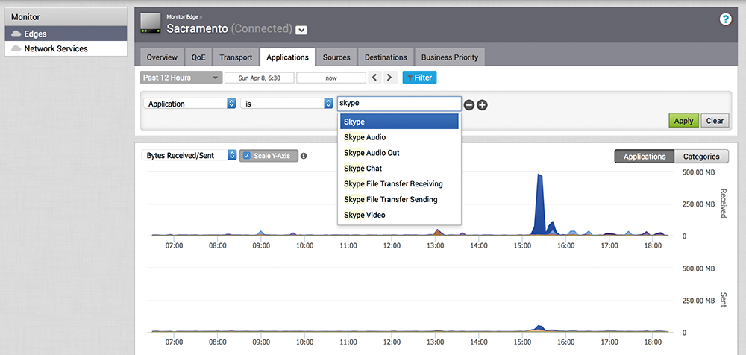Open the 'is' operator dropdown
Viewport: 746px width, 355px height.
click(287, 104)
